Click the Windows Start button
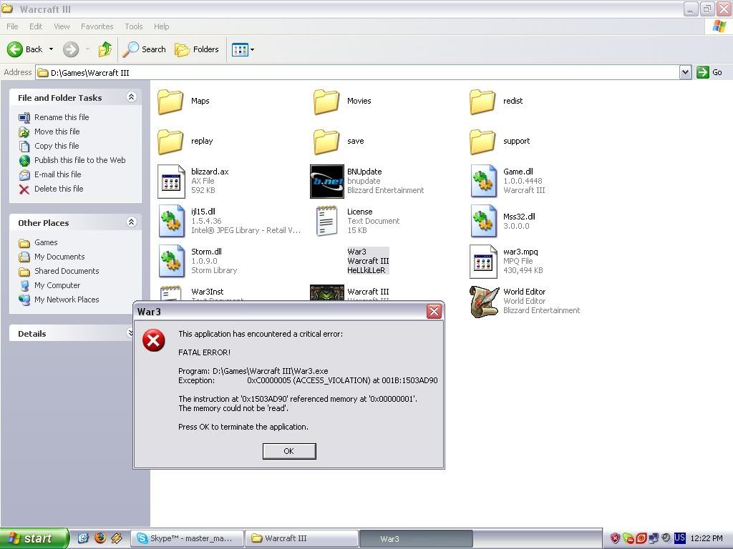The width and height of the screenshot is (733, 549). pyautogui.click(x=34, y=538)
